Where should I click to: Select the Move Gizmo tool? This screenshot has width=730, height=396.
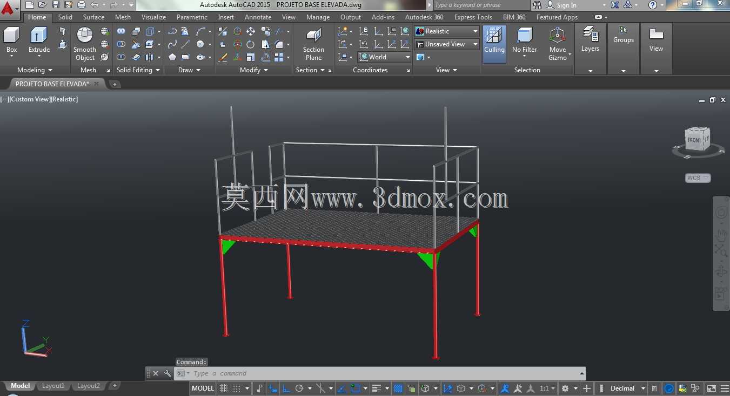point(558,44)
